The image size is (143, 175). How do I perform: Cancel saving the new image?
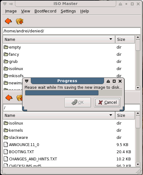[107, 102]
